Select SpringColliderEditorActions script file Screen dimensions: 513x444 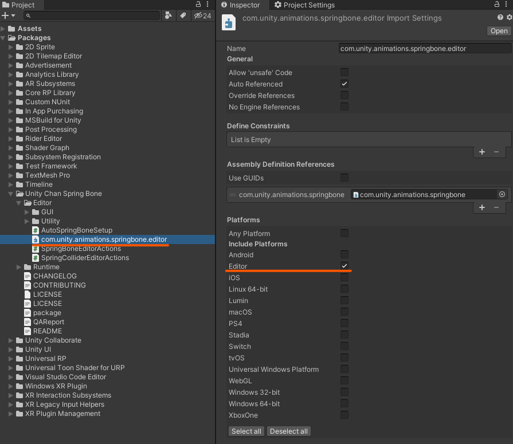tap(80, 258)
